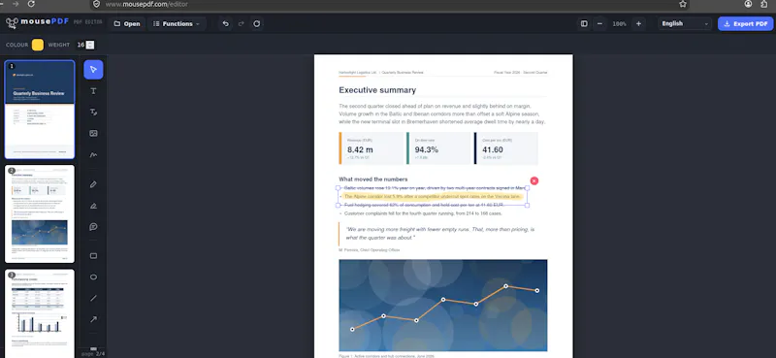Image resolution: width=776 pixels, height=358 pixels.
Task: Toggle the sidebar panel layout icon
Action: click(584, 23)
